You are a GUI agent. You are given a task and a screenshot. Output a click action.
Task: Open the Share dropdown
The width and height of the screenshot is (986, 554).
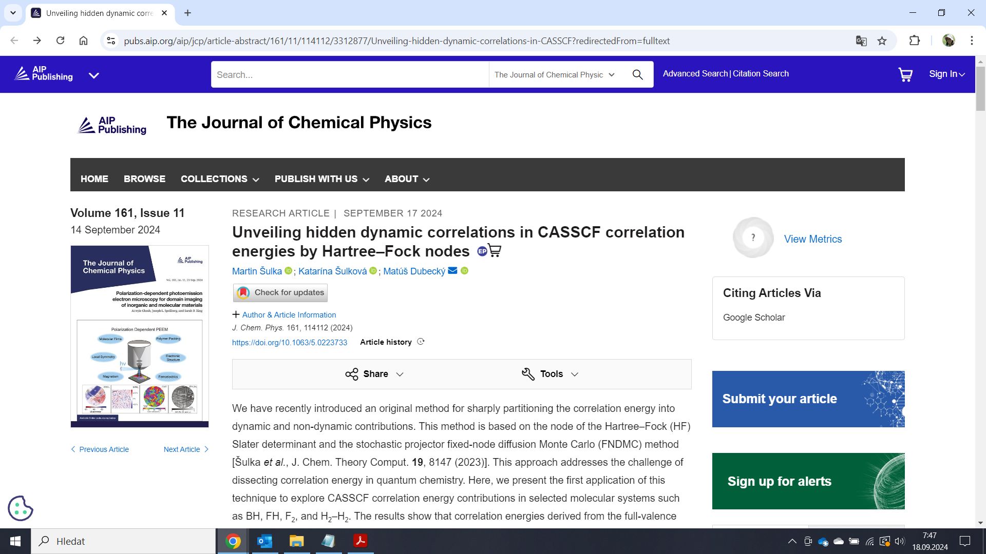click(374, 374)
